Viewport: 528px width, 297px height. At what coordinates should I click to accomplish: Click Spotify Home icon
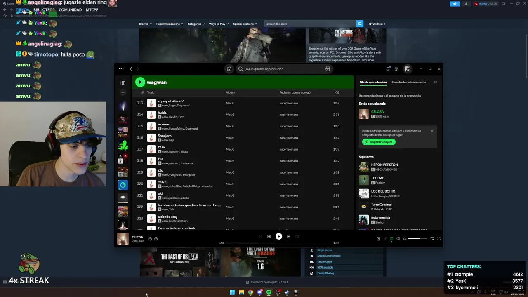229,69
